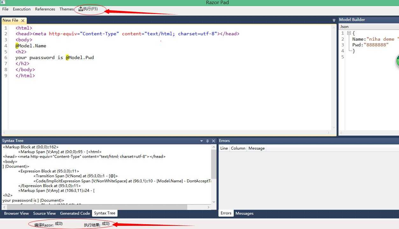The image size is (399, 229).
Task: Switch to the Browser View tab
Action: pos(16,213)
